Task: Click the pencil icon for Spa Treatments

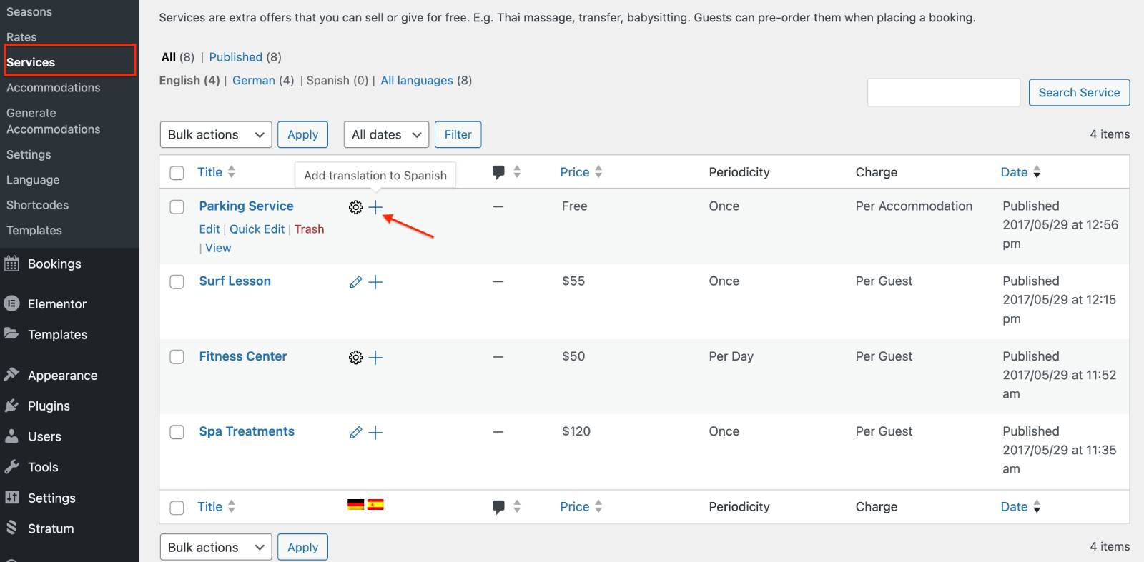Action: (355, 432)
